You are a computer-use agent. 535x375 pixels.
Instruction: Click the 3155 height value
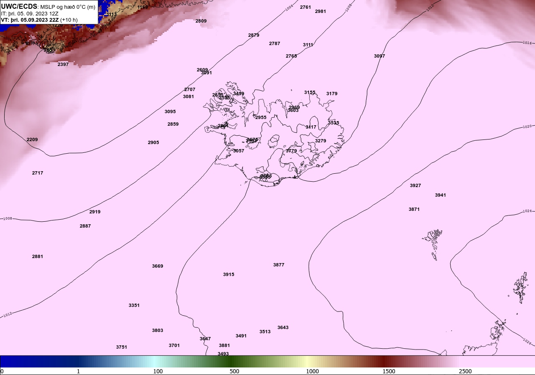[x=310, y=92]
